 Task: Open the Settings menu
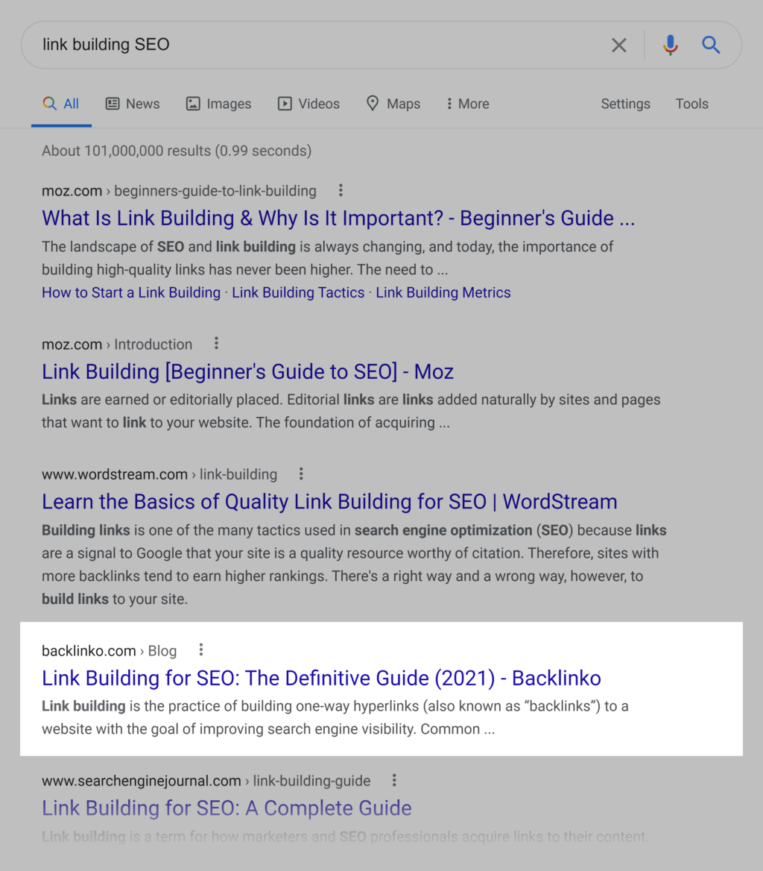coord(625,104)
